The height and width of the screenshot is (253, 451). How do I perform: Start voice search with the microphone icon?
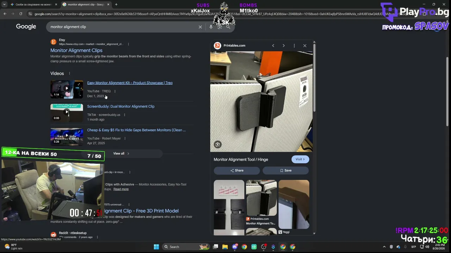pos(211,27)
